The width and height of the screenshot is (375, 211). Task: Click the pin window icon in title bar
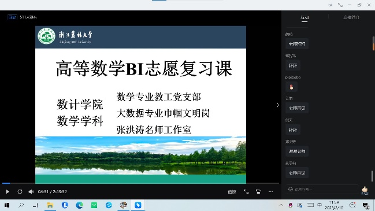pyautogui.click(x=331, y=5)
